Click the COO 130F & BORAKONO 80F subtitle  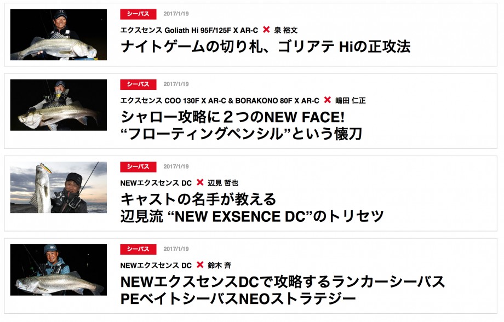click(x=220, y=101)
